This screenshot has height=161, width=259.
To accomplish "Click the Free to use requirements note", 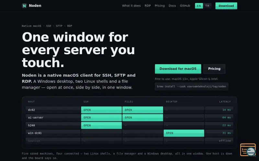I will point(186,79).
